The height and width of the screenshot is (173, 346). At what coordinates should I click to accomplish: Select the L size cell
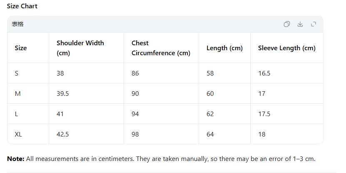tap(17, 114)
